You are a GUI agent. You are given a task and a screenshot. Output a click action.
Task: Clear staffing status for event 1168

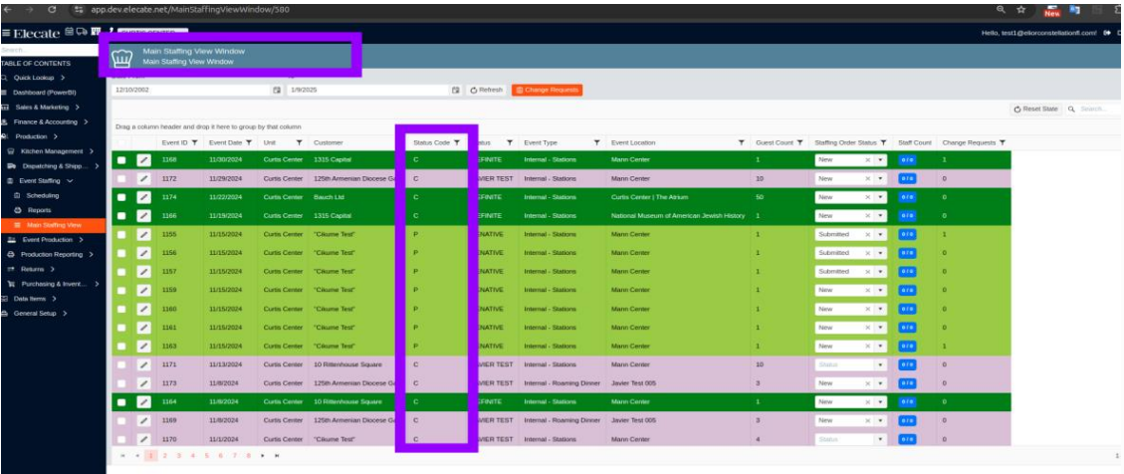point(867,160)
